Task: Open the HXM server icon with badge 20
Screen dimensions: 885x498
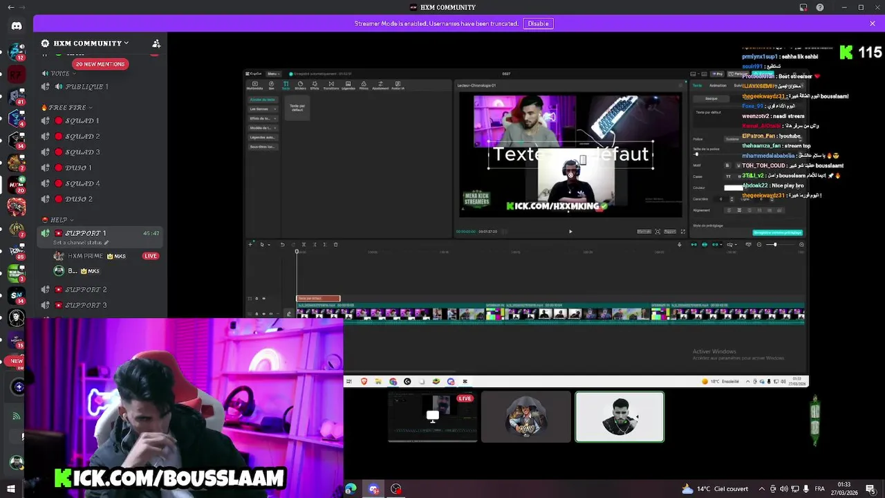Action: [x=17, y=184]
